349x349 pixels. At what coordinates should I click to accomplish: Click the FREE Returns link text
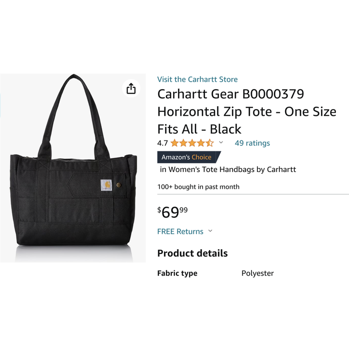point(180,231)
